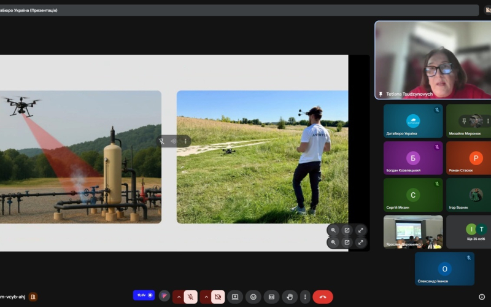Image resolution: width=491 pixels, height=307 pixels.
Task: Raise your hand
Action: 289,297
